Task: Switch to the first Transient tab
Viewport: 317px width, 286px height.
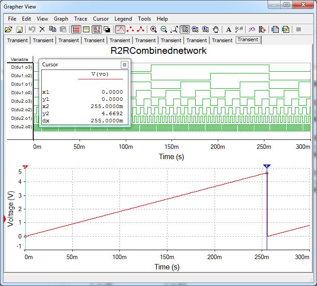Action: (x=18, y=40)
